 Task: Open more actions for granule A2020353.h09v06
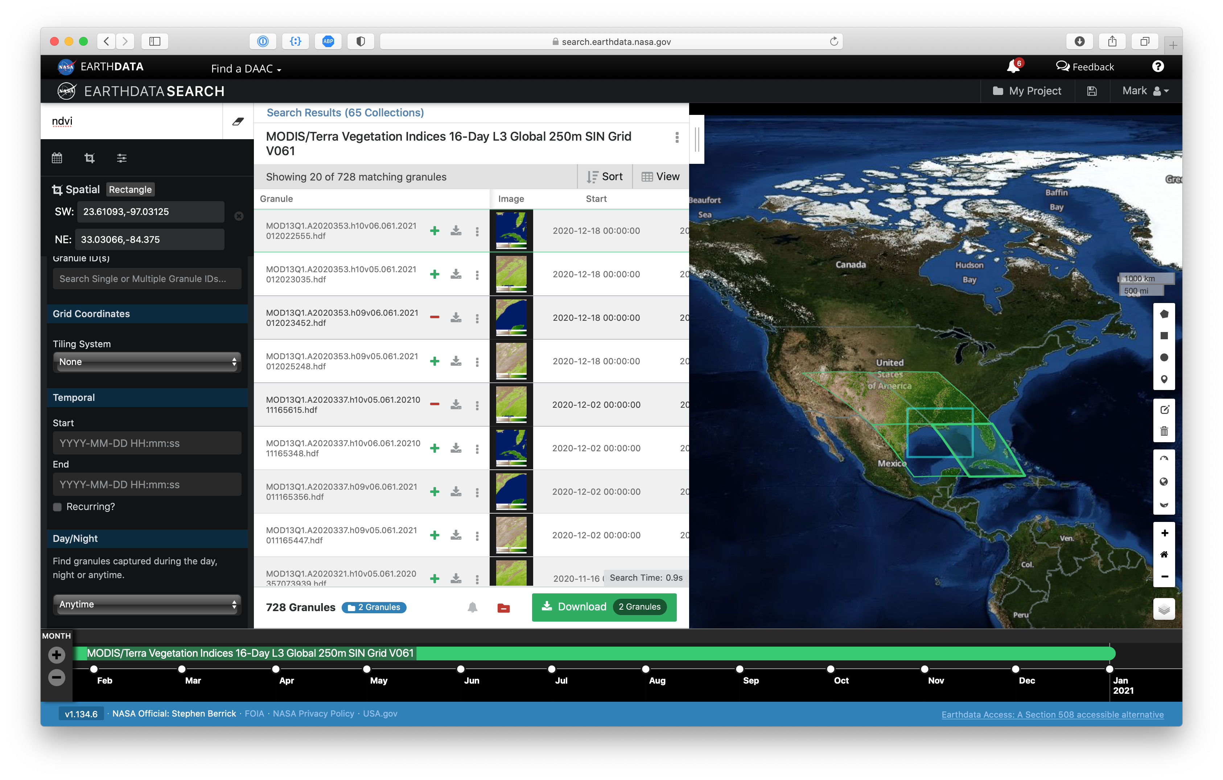coord(477,318)
